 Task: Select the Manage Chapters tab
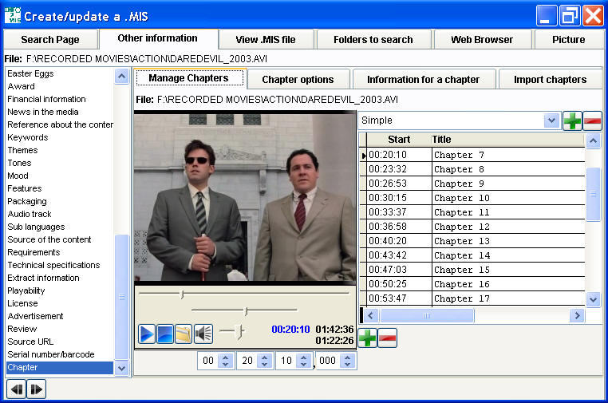189,78
